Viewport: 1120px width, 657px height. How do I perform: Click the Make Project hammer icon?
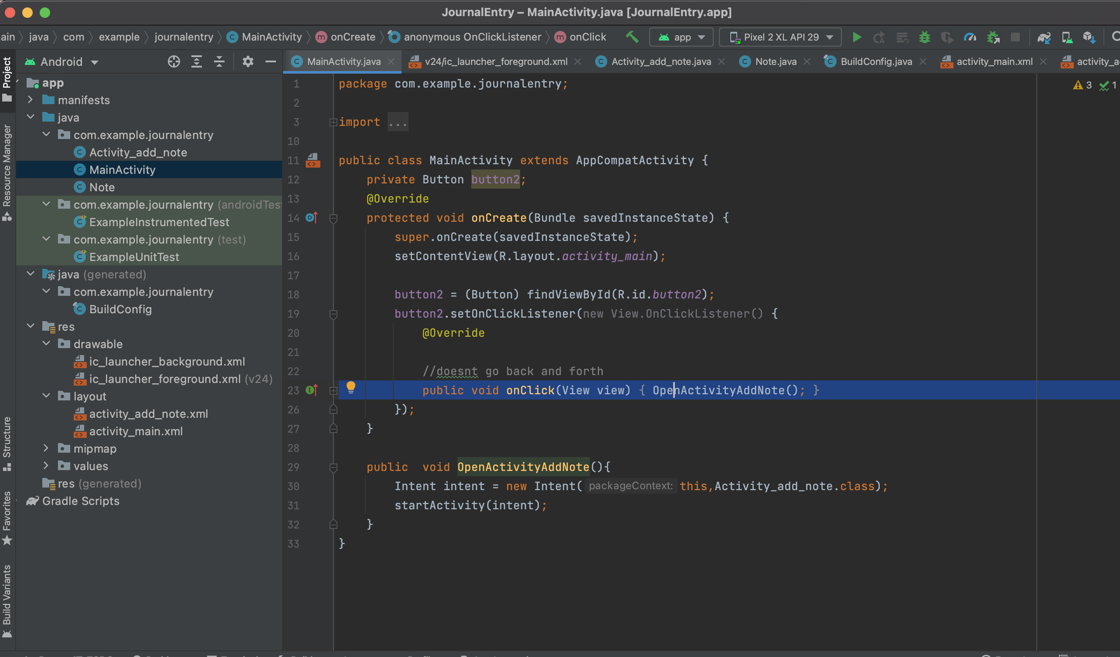(632, 37)
